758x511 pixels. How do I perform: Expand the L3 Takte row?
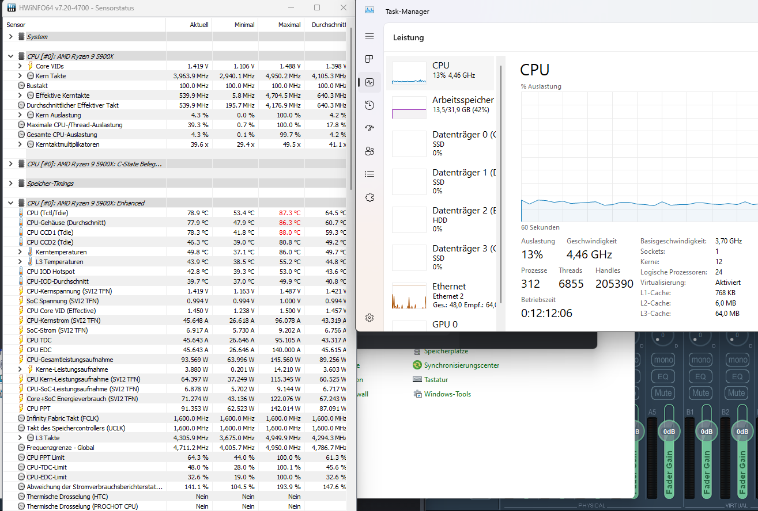[21, 438]
